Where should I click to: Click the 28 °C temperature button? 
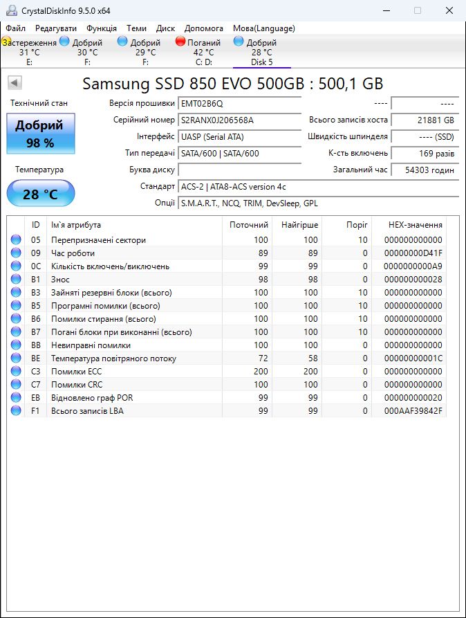(41, 194)
